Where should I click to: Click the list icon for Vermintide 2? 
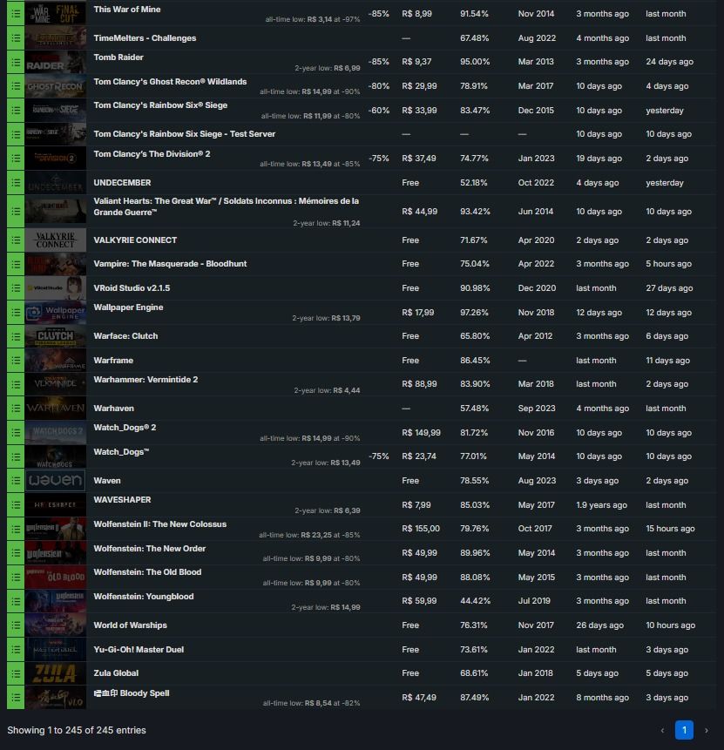click(x=16, y=384)
